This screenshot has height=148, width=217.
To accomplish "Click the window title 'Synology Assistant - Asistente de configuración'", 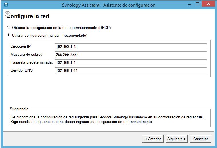I will tap(108, 5).
